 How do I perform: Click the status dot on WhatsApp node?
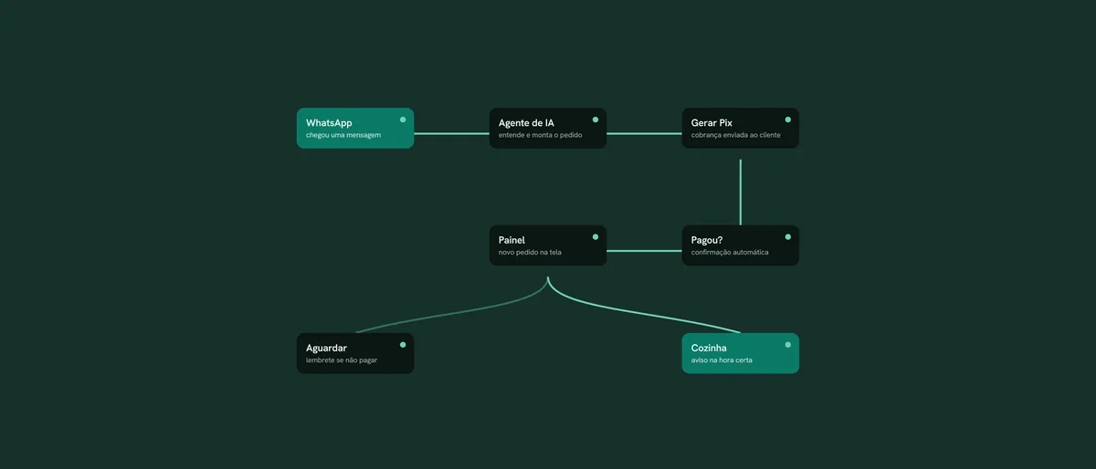[403, 120]
